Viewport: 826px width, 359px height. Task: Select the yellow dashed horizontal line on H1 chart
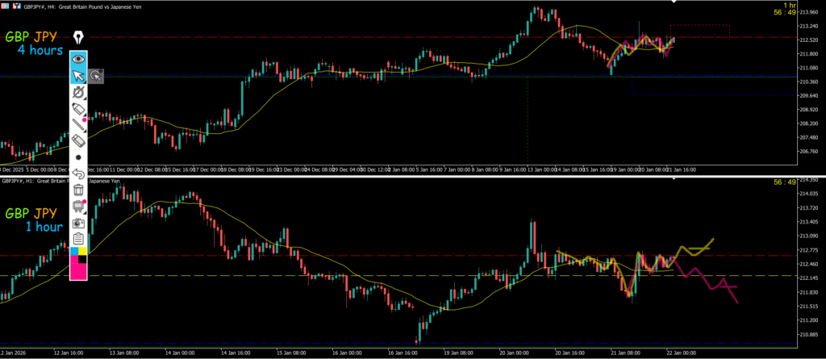[398, 276]
